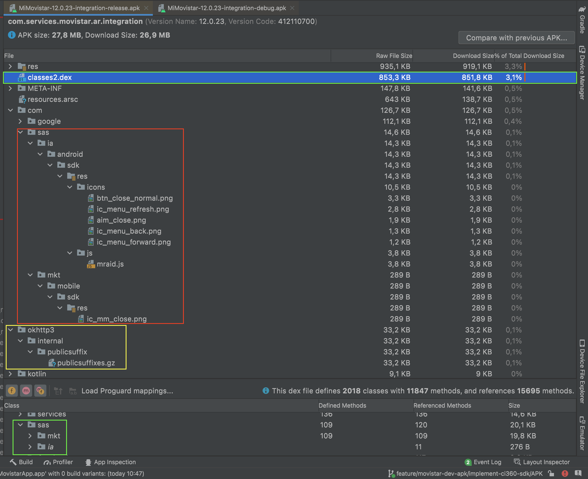Expand the META-INF folder
Viewport: 588px width, 479px height.
(10, 88)
